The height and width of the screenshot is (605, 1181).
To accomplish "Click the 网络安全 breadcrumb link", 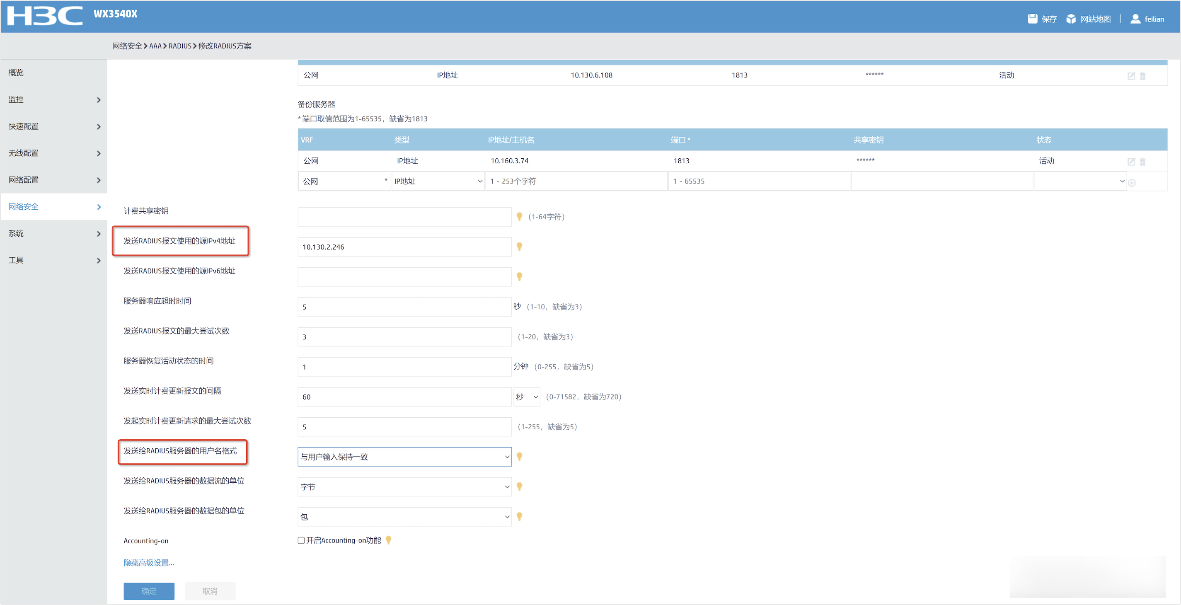I will point(128,46).
